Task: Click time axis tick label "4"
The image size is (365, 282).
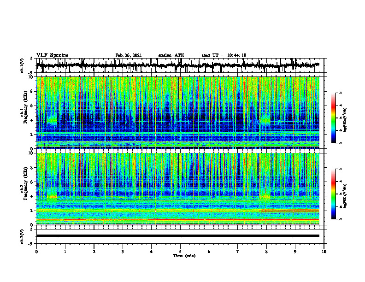Action: tap(152, 252)
